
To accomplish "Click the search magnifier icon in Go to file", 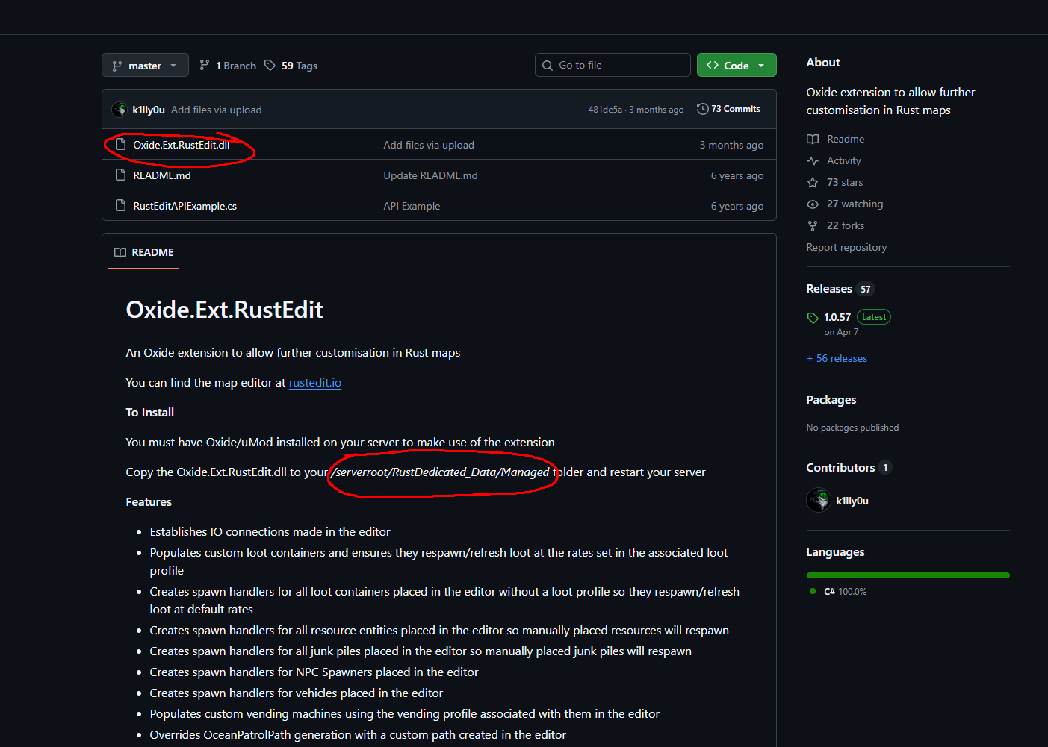I will (548, 66).
